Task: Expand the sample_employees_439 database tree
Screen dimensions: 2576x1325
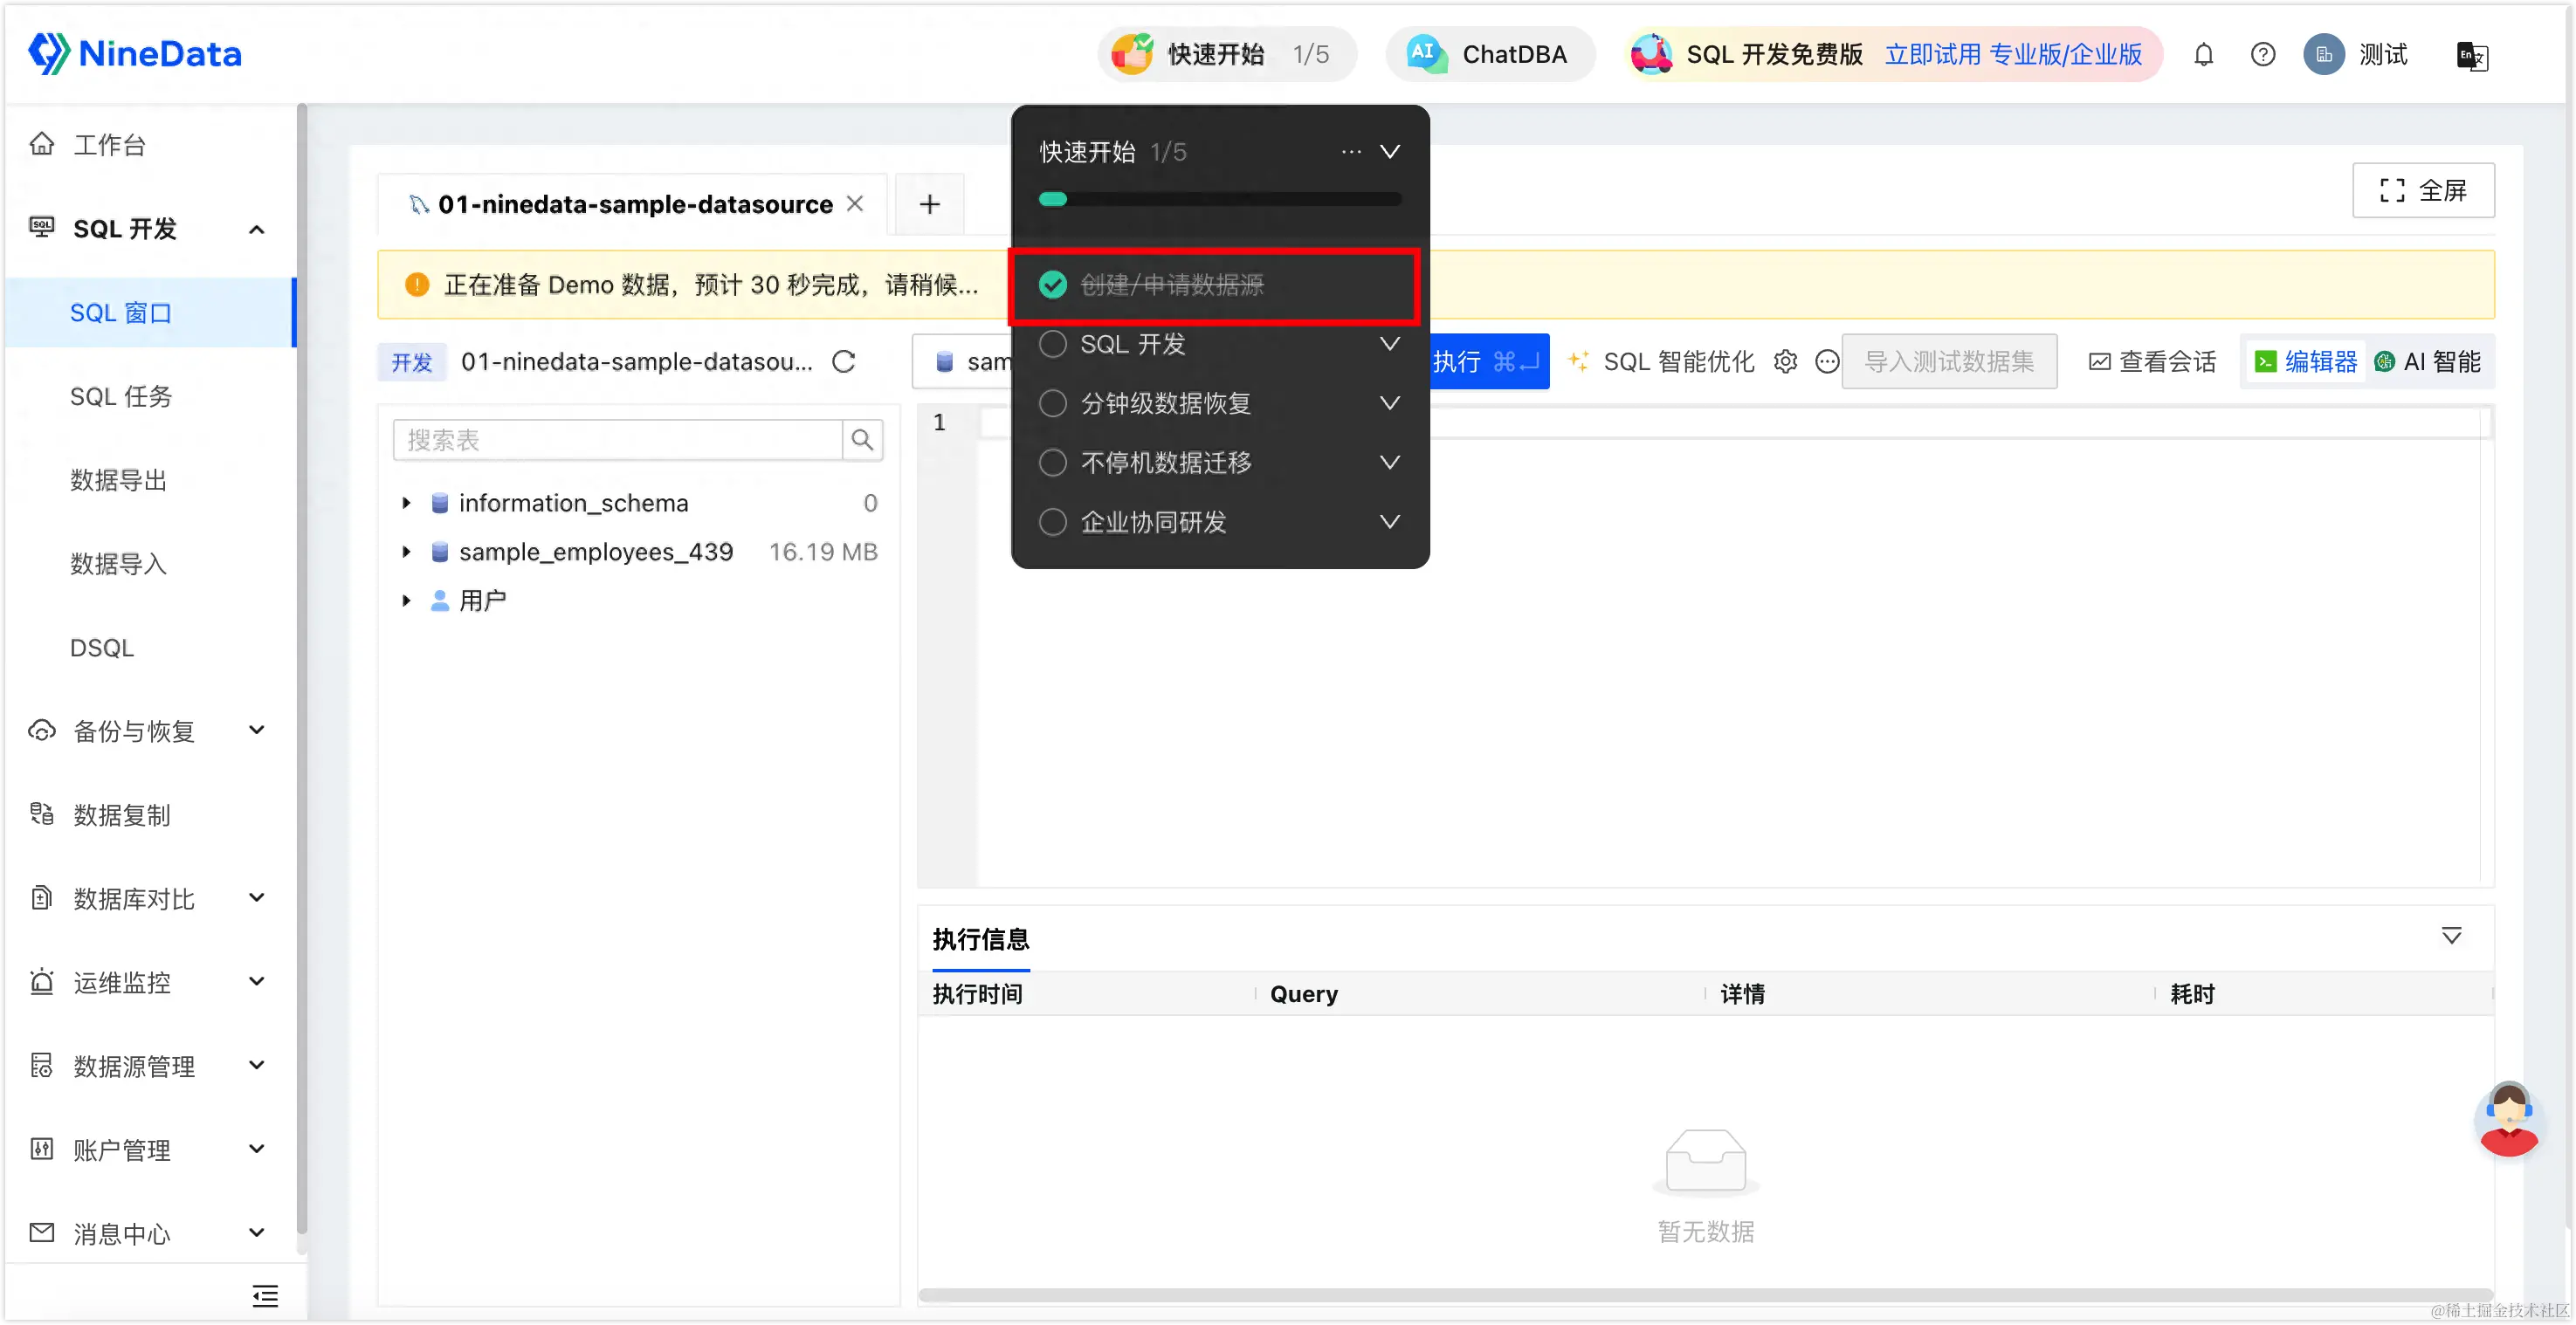Action: pos(406,552)
